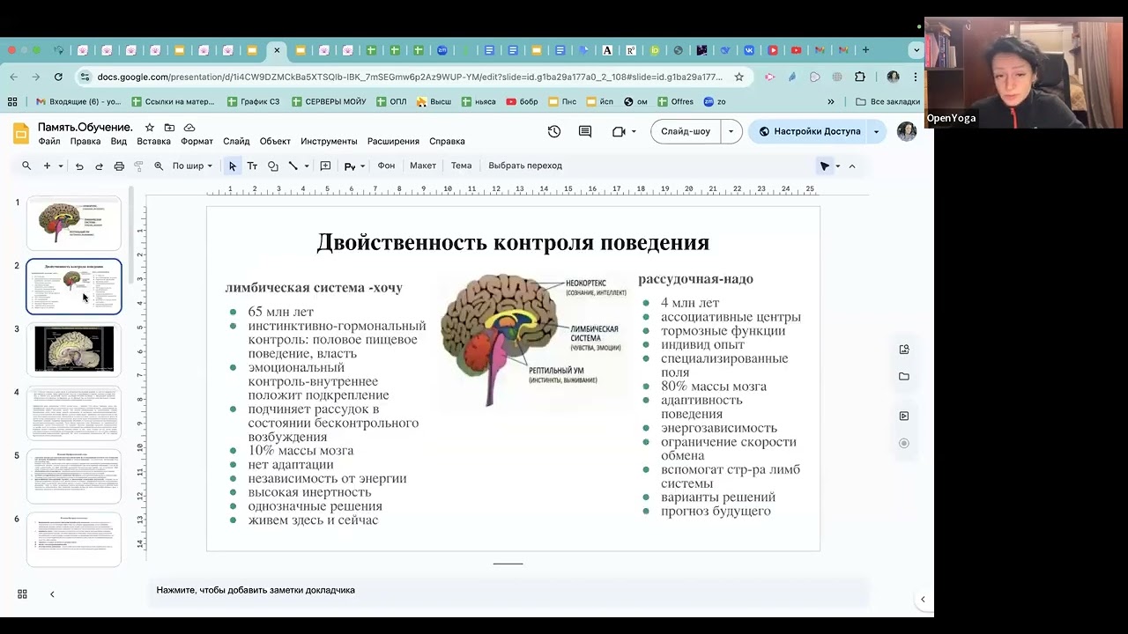The height and width of the screenshot is (634, 1128).
Task: Open the 'Фон' background settings
Action: (386, 166)
